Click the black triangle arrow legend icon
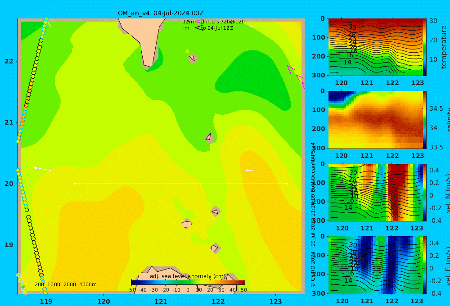 [199, 28]
